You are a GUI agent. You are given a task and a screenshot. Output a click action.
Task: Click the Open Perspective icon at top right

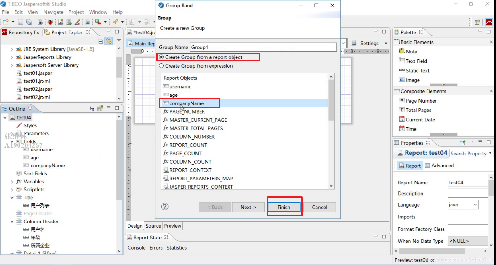477,22
